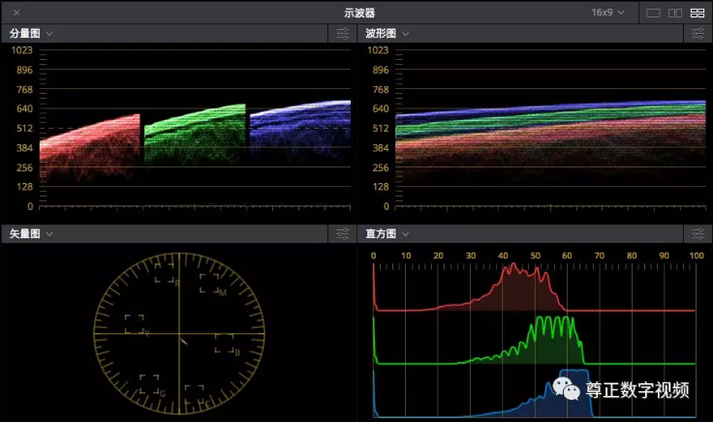Expand the 16x9 aspect ratio dropdown
This screenshot has width=713, height=422.
pyautogui.click(x=608, y=14)
